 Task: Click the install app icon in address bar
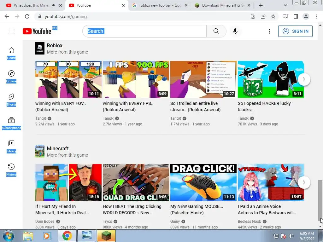(x=253, y=16)
